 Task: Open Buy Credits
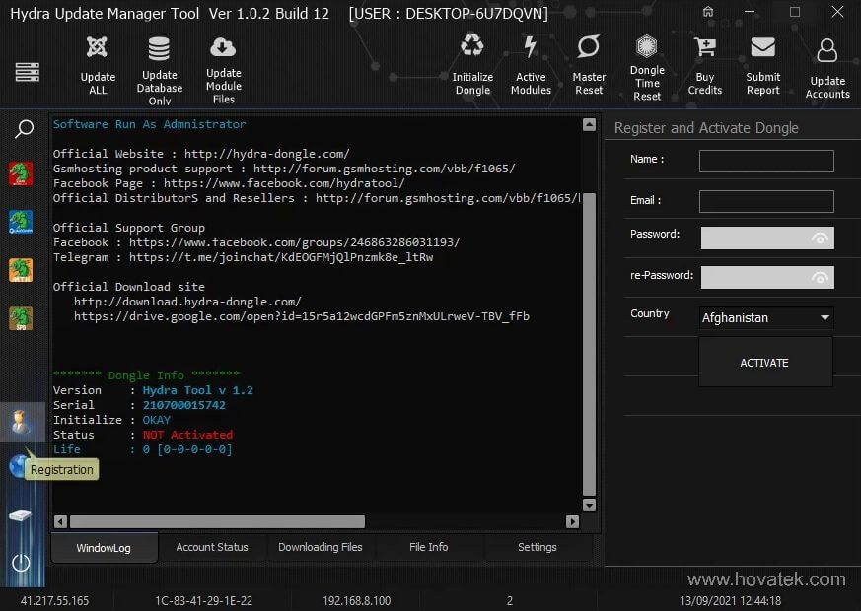(x=704, y=64)
